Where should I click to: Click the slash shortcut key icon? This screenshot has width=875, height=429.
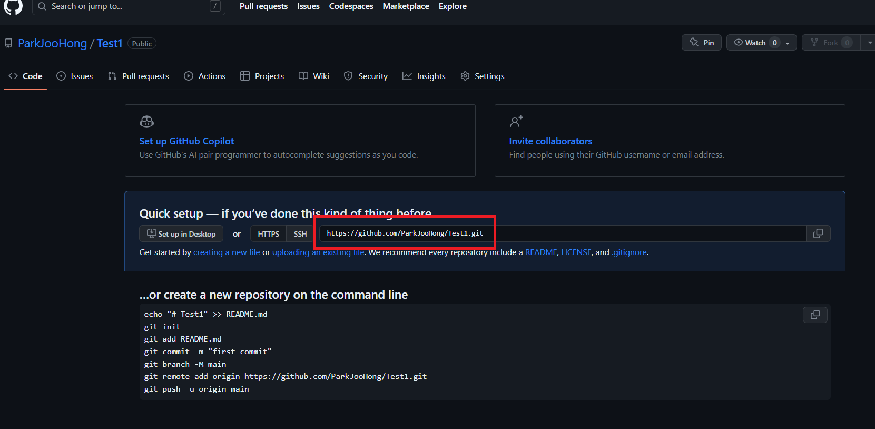[215, 6]
